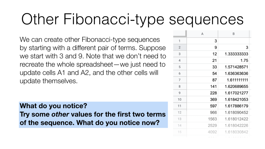Viewport: 265px width, 149px height.
Task: Click the blue "What do you notice?" box
Action: pos(93,115)
